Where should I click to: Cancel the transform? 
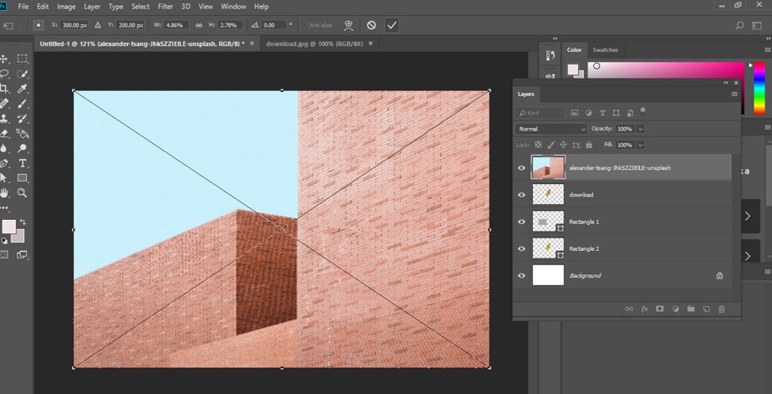[371, 25]
